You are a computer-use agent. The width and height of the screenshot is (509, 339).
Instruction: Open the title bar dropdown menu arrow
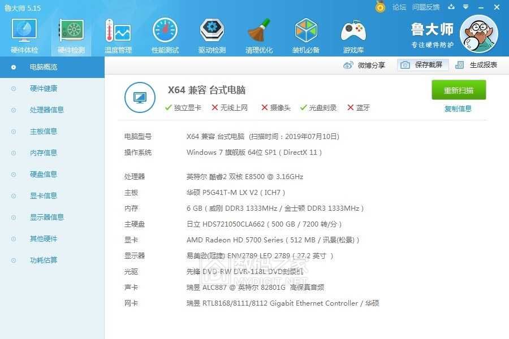pyautogui.click(x=466, y=7)
